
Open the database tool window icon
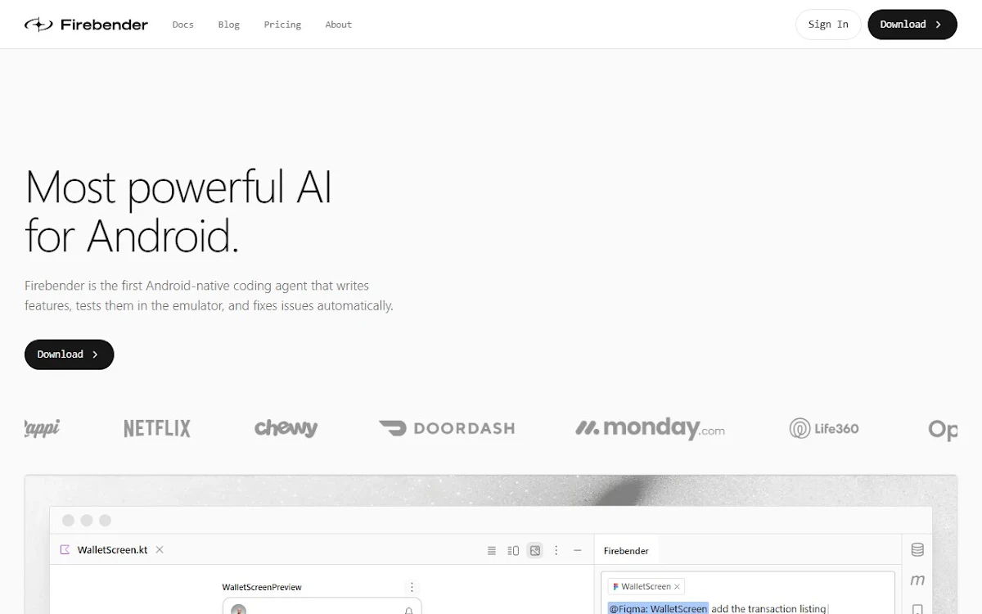[x=917, y=550]
